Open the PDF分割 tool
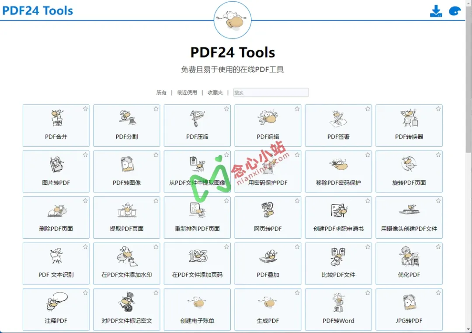The width and height of the screenshot is (472, 333). [127, 126]
